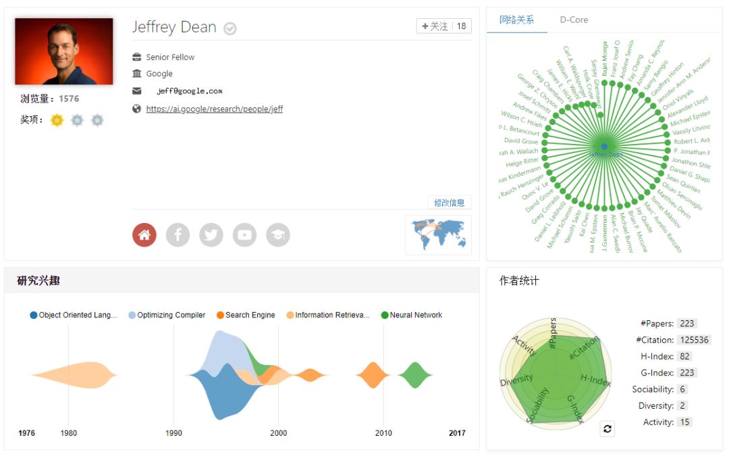729x456 pixels.
Task: Switch to the 网络关系 tab
Action: click(516, 20)
